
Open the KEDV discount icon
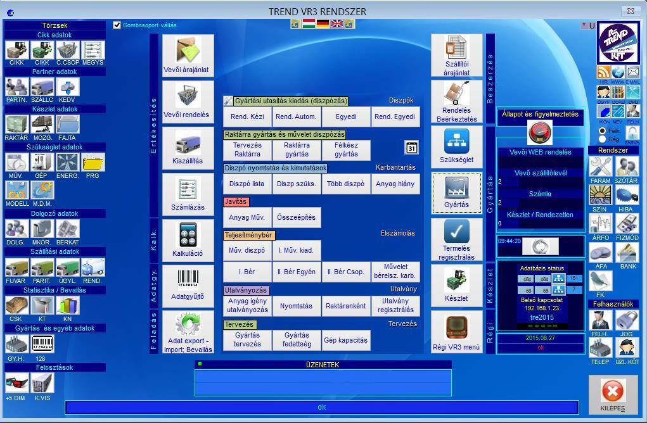(68, 87)
